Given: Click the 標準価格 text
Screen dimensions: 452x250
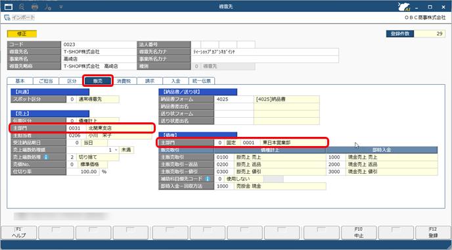Looking at the screenshot, I should pyautogui.click(x=89, y=164).
